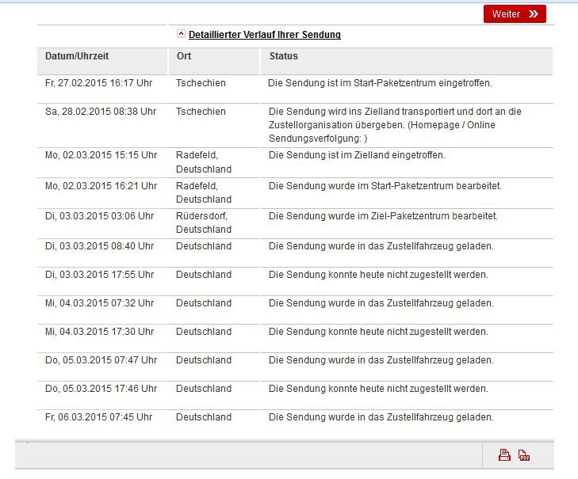Select date Mi, 04.03.2015 07:32 Uhr
This screenshot has width=578, height=479.
(100, 303)
